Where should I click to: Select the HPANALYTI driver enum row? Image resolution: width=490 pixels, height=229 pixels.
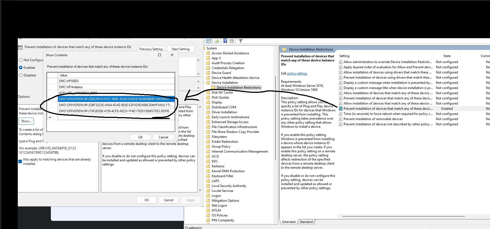(x=116, y=105)
